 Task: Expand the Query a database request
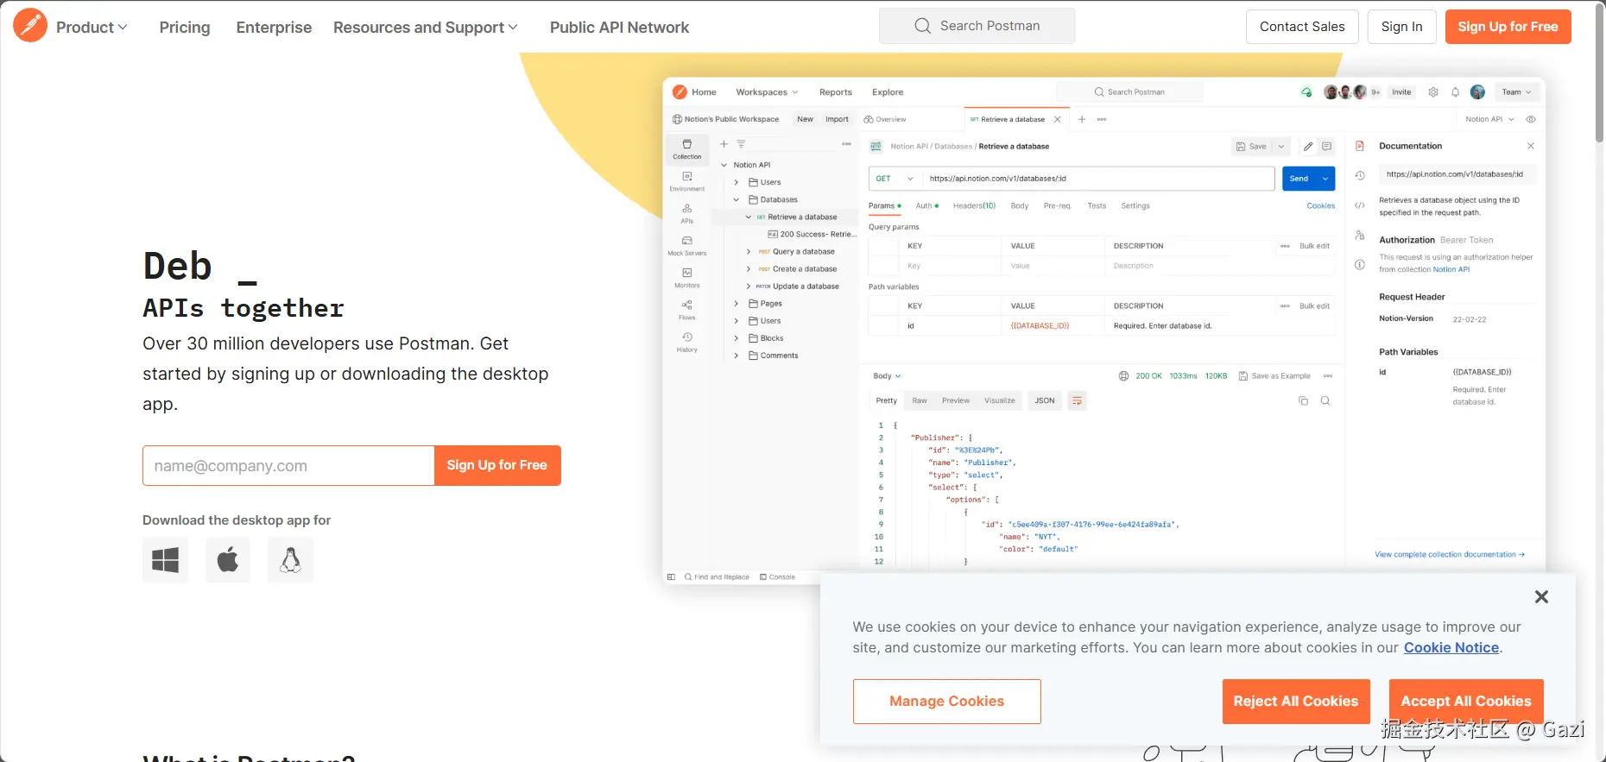[749, 252]
